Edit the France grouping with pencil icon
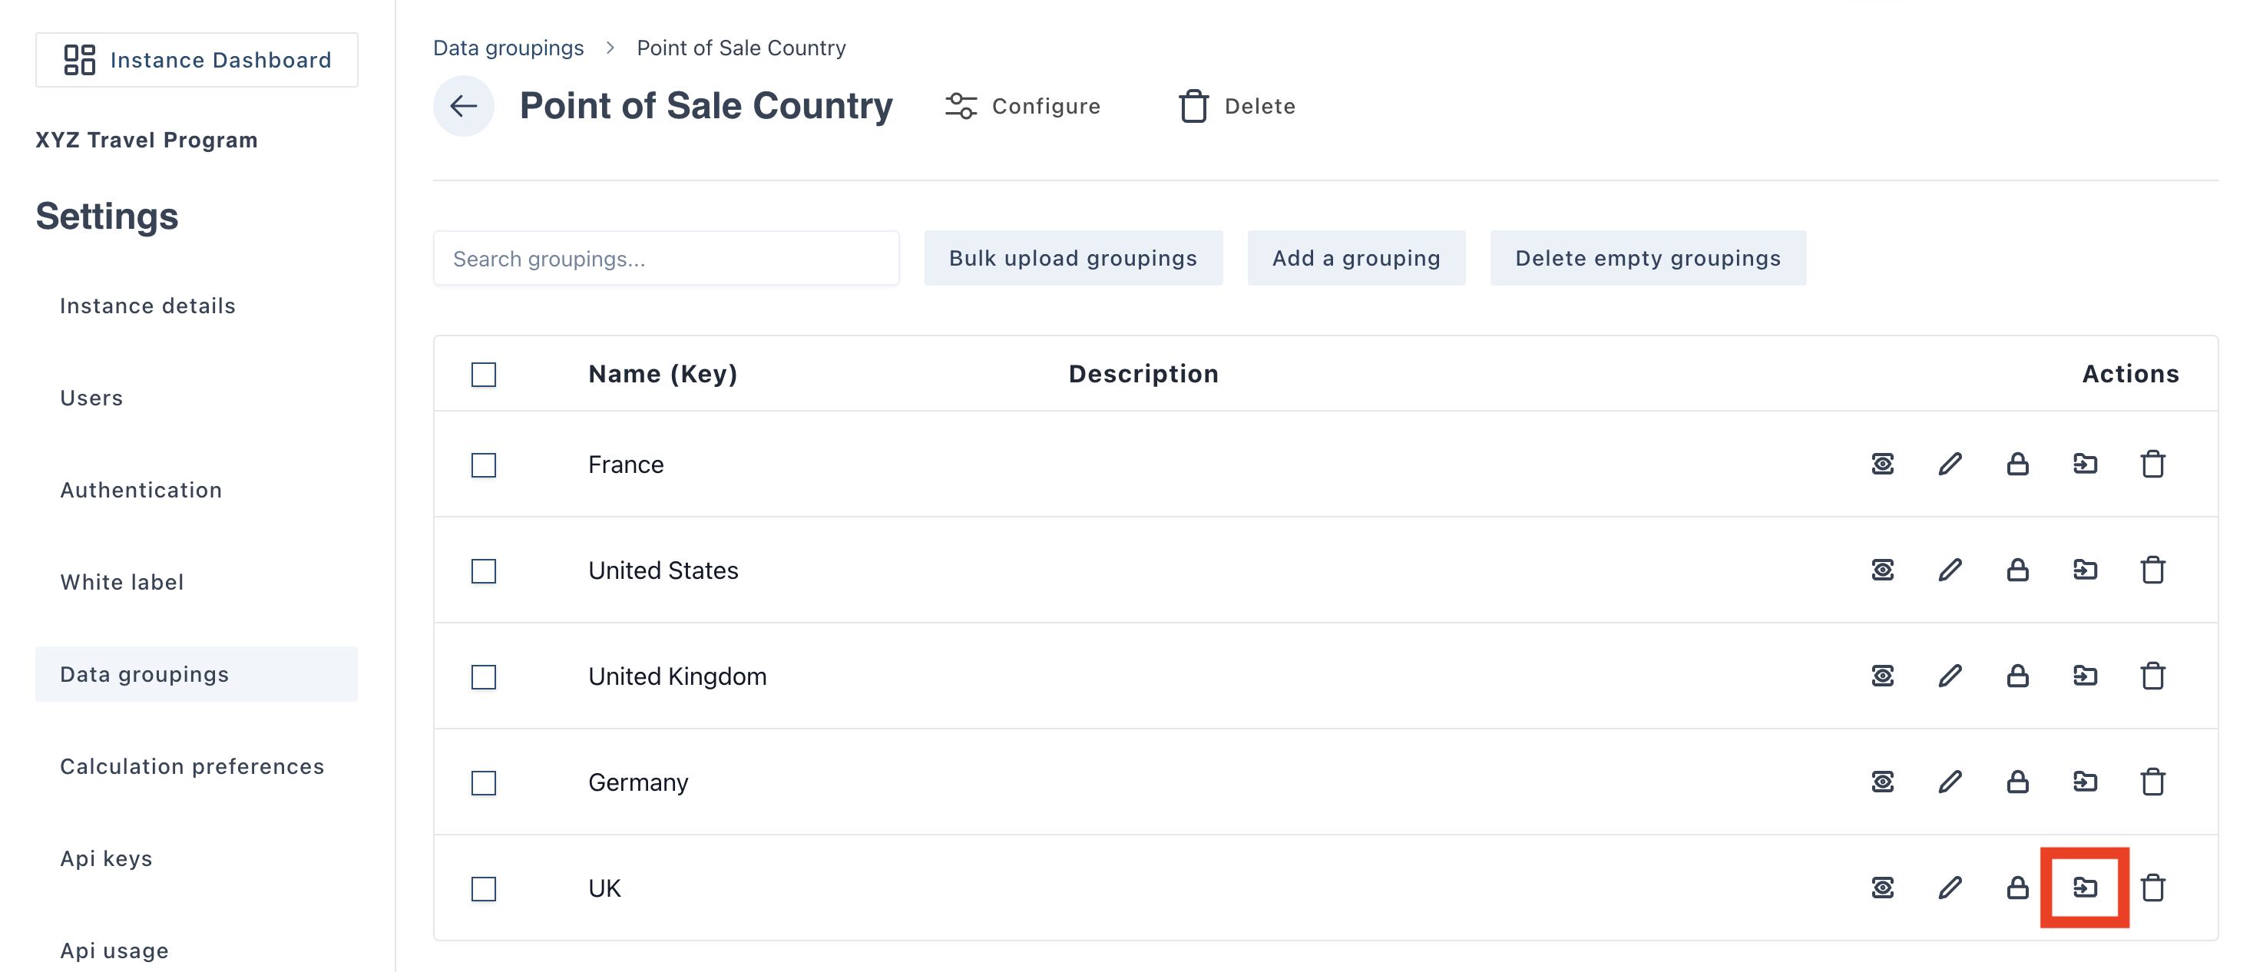Image resolution: width=2253 pixels, height=972 pixels. 1950,465
